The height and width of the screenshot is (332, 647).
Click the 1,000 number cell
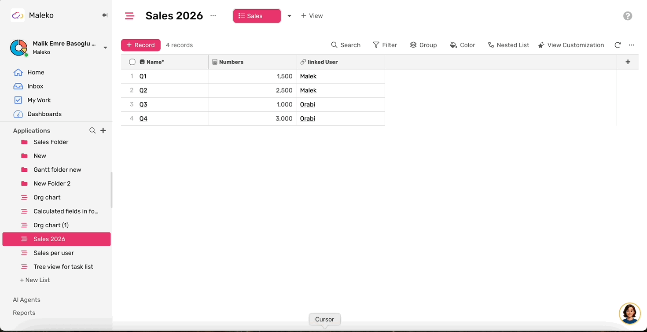[x=253, y=104]
